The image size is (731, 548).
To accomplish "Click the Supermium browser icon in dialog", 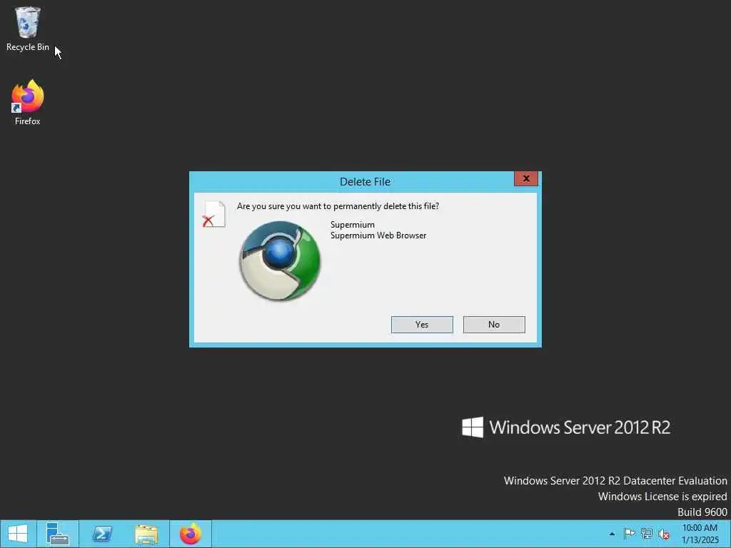I will pos(280,260).
